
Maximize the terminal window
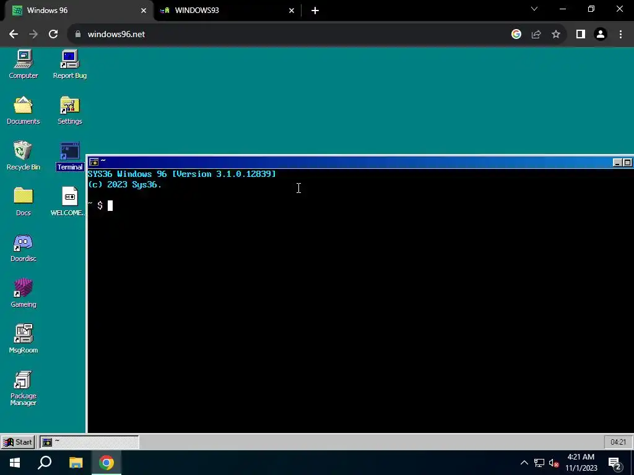click(627, 163)
